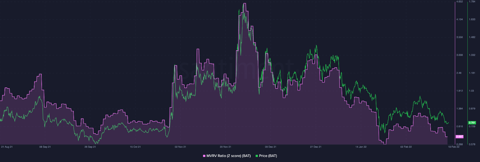The image size is (480, 162).
Task: Toggle the MVRV Ratio (Z score) (BAT) series label
Action: click(x=228, y=156)
